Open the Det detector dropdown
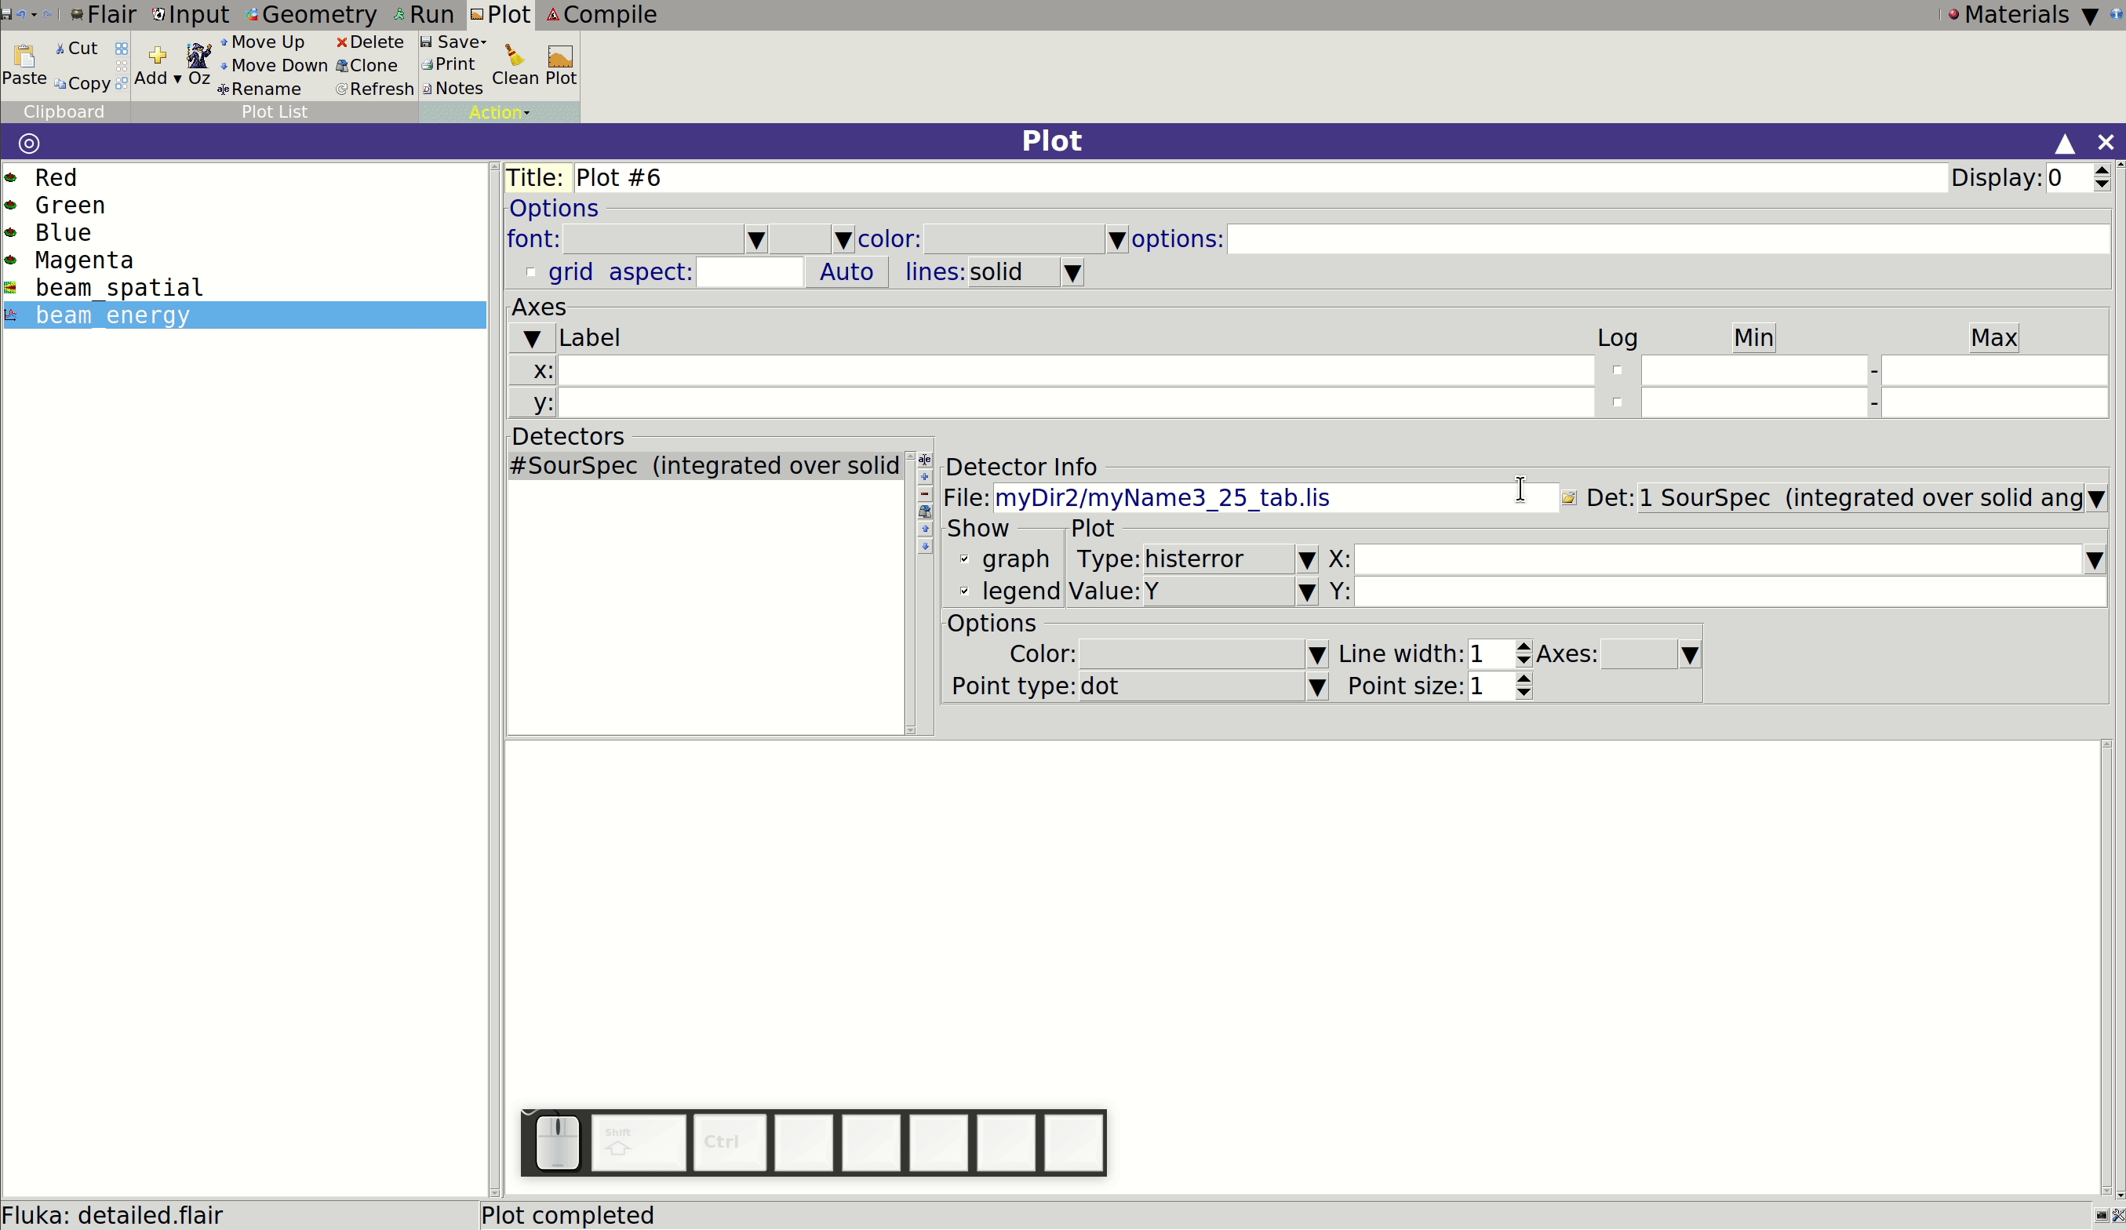 tap(2095, 499)
